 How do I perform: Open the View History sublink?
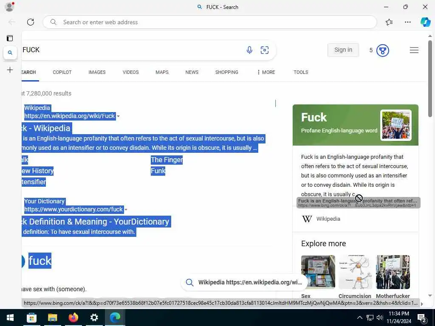pyautogui.click(x=38, y=171)
